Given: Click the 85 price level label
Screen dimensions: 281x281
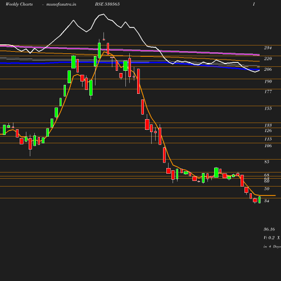Looking at the screenshot, I should point(266,162).
